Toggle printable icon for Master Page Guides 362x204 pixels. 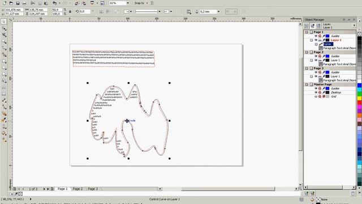pos(320,88)
